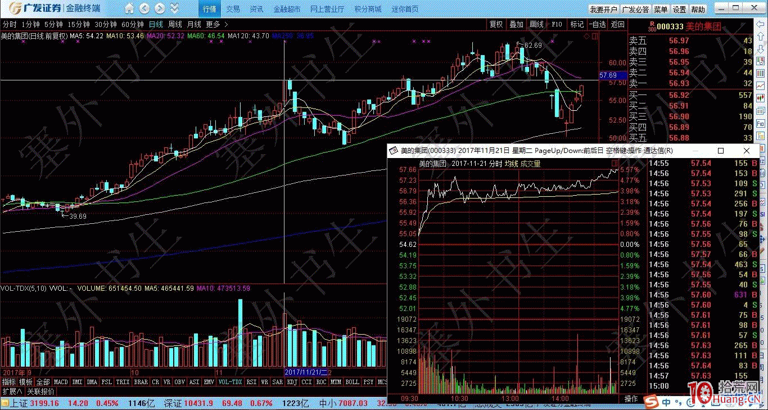Collapse the 扩展∧ panel
The height and width of the screenshot is (410, 768).
12,391
